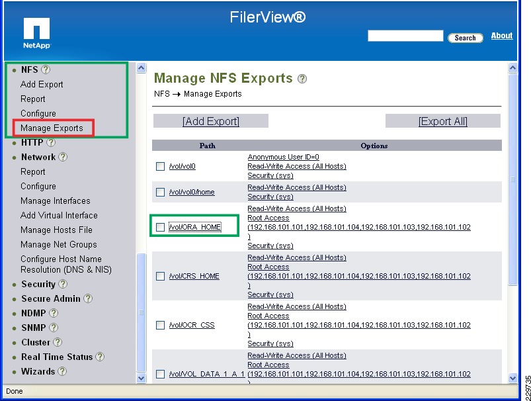Open Configure under Network menu
This screenshot has width=531, height=401.
(38, 186)
